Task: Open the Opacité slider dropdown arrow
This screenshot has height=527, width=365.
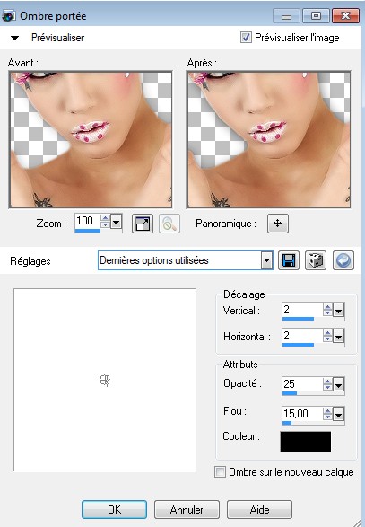Action: coord(338,385)
